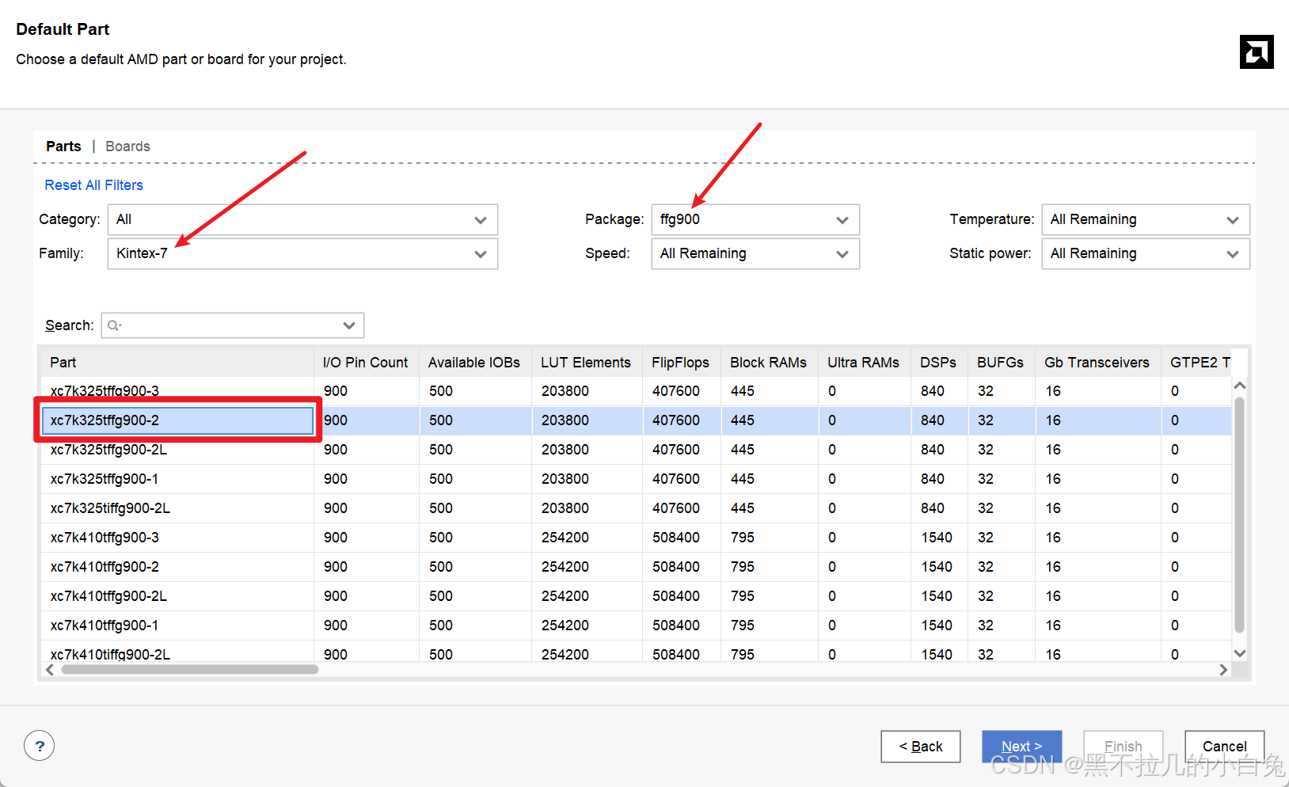This screenshot has height=787, width=1289.
Task: Sort by DSPs column header
Action: pos(939,363)
